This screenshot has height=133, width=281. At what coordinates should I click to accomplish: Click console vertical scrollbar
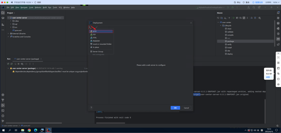tap(265, 111)
